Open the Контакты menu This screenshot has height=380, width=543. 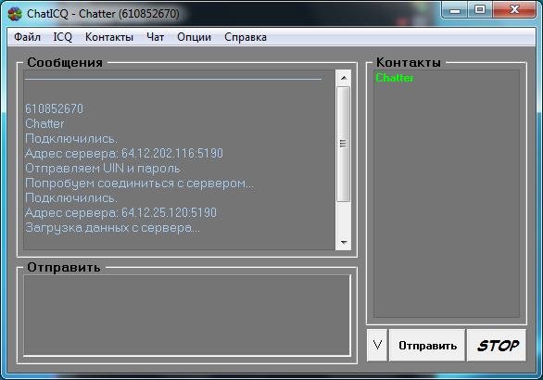pyautogui.click(x=109, y=37)
